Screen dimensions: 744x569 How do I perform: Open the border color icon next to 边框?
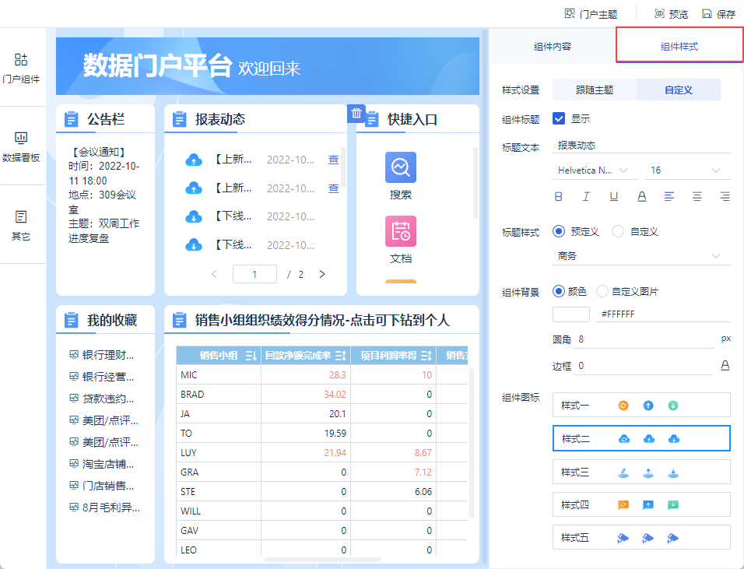pos(725,365)
